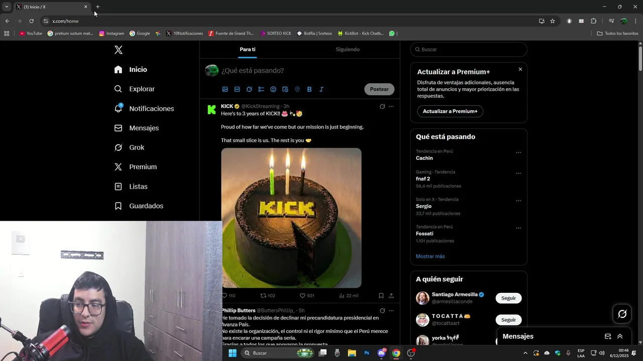
Task: Share the KICK post
Action: click(x=391, y=296)
